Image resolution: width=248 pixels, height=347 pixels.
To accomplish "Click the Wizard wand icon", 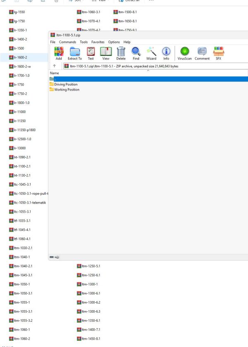I will (151, 53).
